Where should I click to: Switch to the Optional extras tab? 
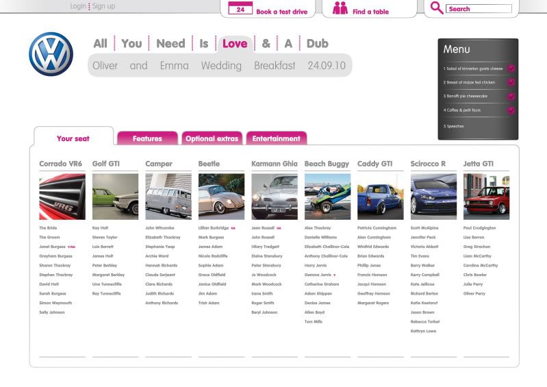click(x=212, y=138)
